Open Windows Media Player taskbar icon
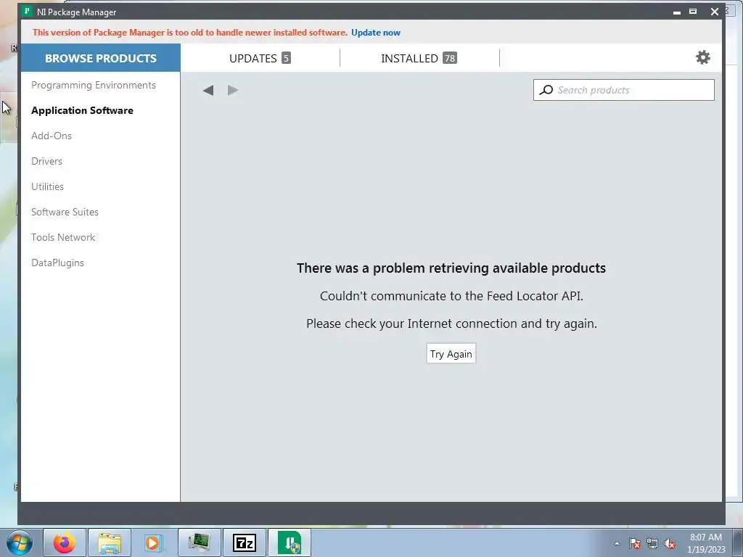Image resolution: width=743 pixels, height=557 pixels. 155,542
